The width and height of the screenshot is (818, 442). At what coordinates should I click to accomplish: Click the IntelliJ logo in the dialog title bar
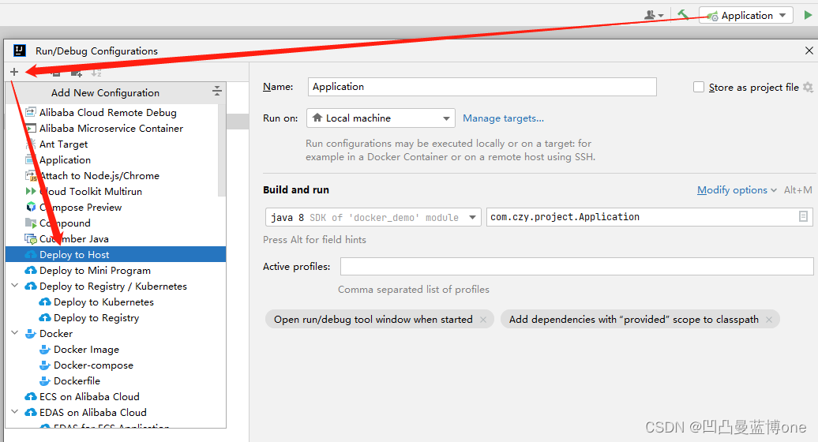[19, 51]
